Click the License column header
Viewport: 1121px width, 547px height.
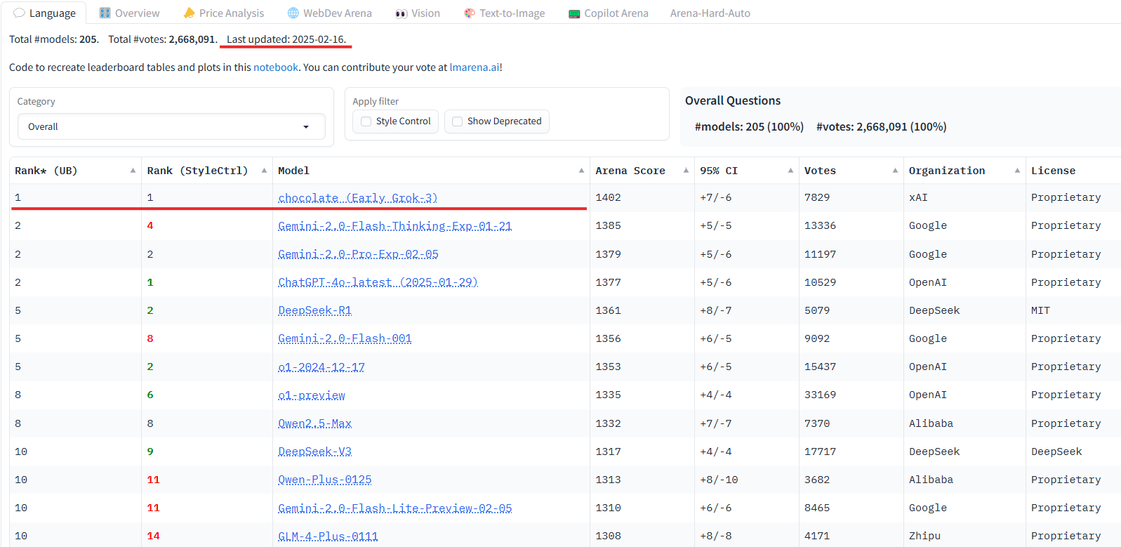1053,171
